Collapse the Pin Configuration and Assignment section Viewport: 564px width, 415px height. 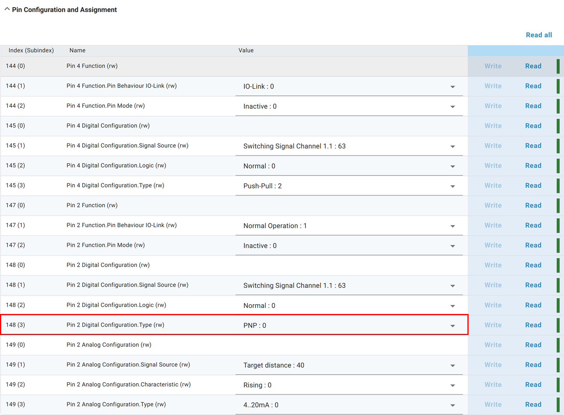tap(7, 9)
